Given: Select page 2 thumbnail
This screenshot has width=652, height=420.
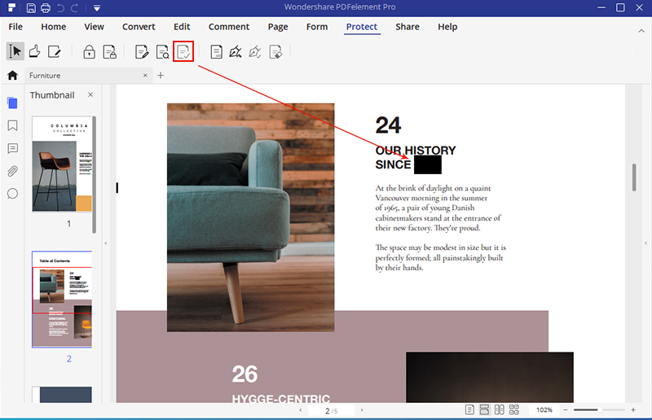Looking at the screenshot, I should click(x=62, y=299).
